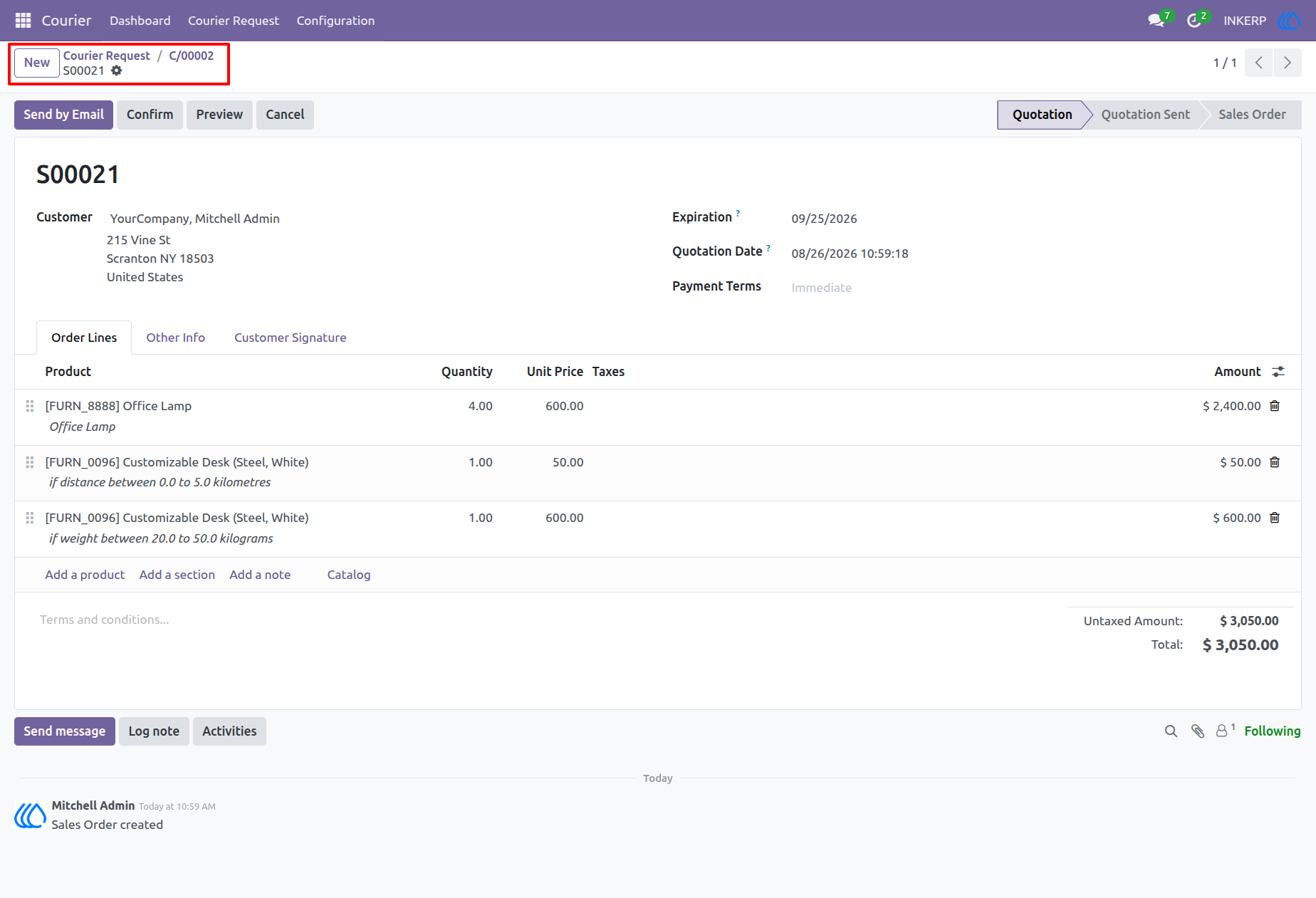Switch to the Customer Signature tab

coord(291,338)
